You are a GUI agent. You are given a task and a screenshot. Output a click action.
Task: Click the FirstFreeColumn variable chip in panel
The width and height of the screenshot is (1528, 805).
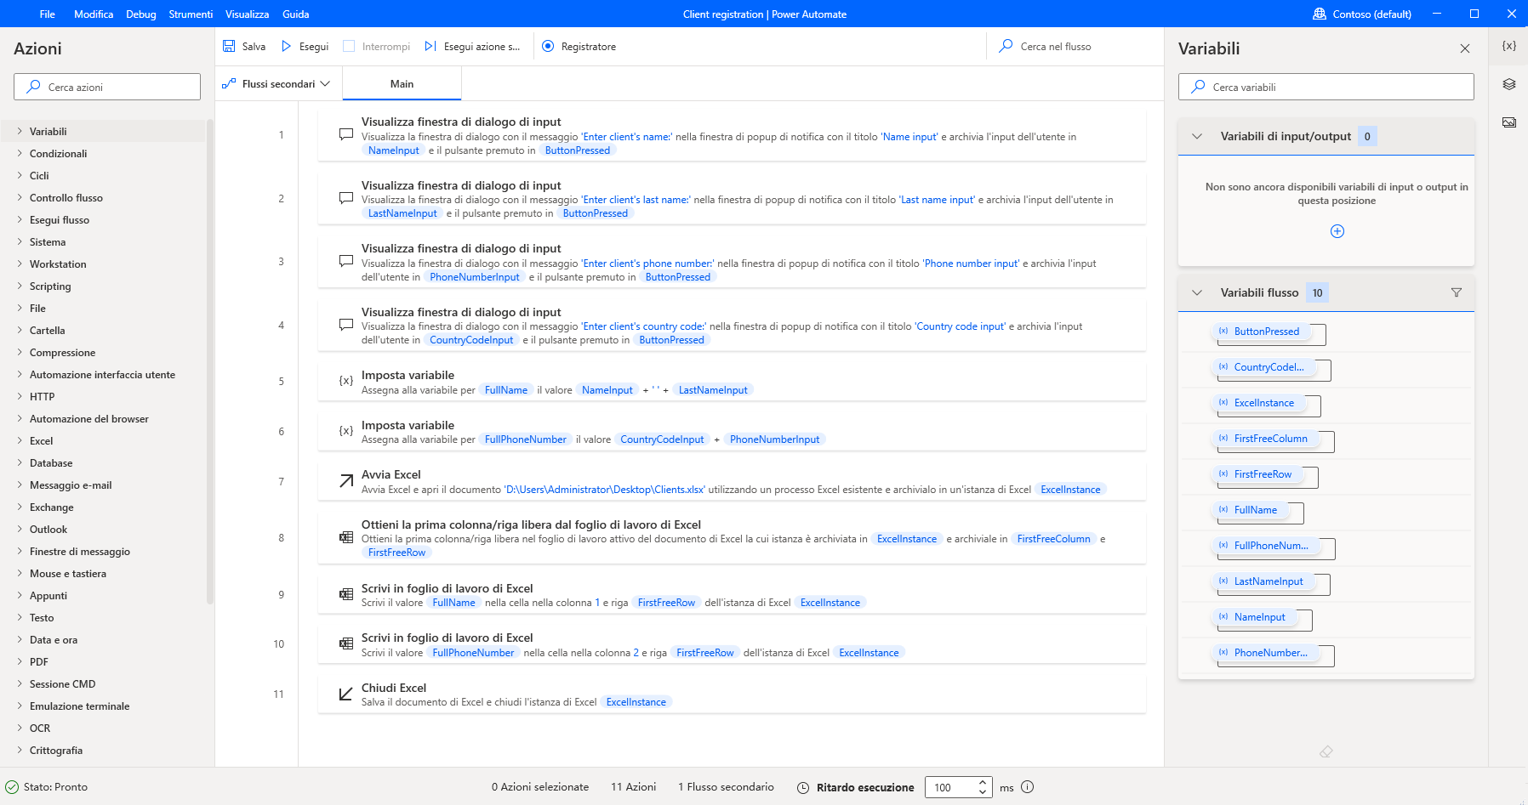[1265, 439]
